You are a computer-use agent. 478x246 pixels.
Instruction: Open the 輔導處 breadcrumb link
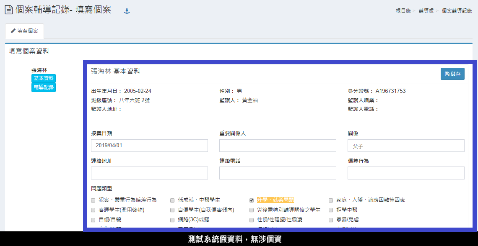pyautogui.click(x=426, y=11)
